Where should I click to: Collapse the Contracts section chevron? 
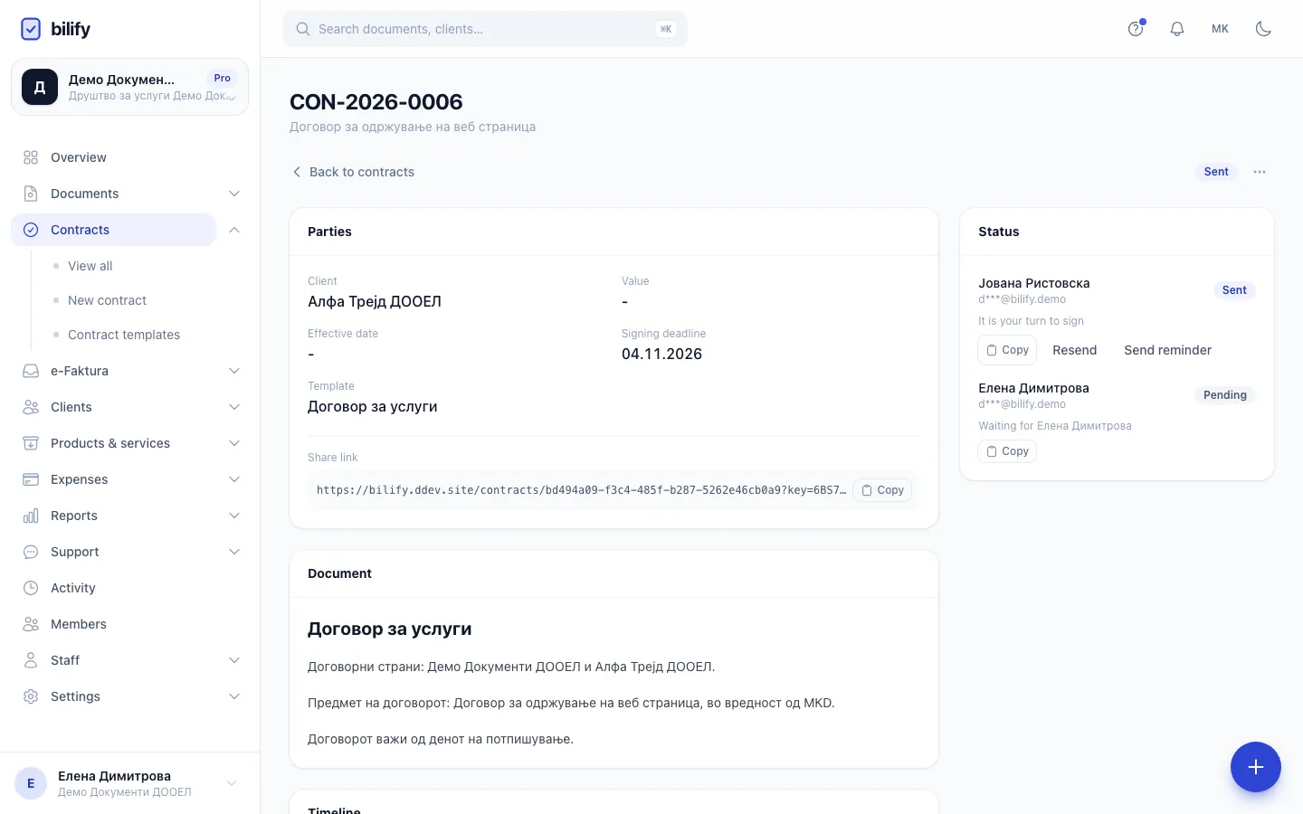coord(234,230)
